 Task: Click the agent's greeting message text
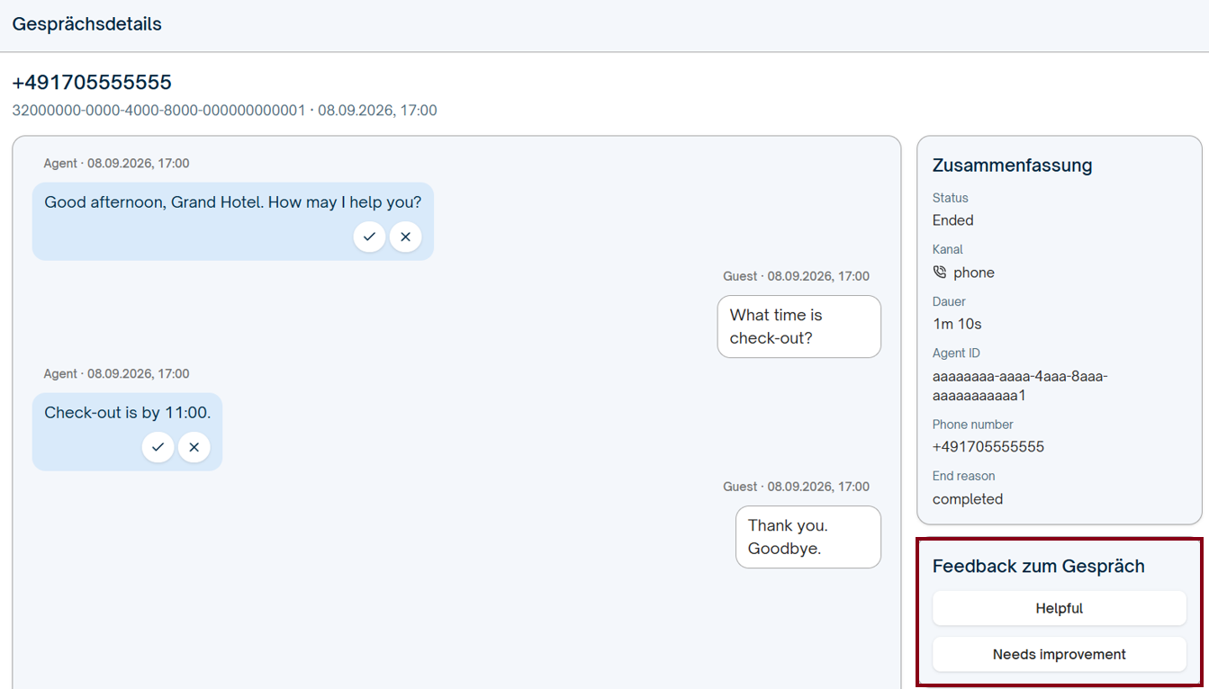(232, 202)
